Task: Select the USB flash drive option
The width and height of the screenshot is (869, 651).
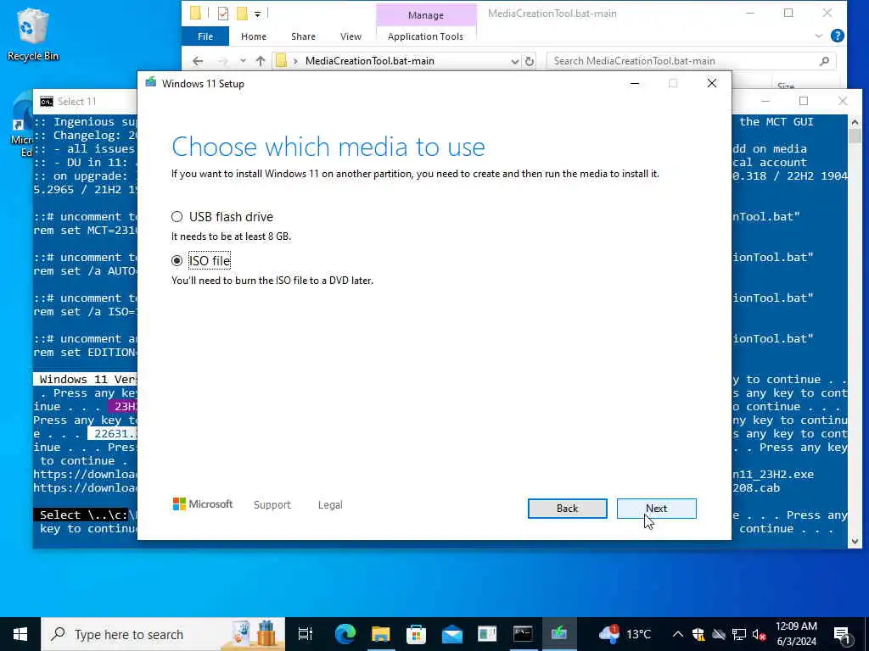Action: point(177,216)
